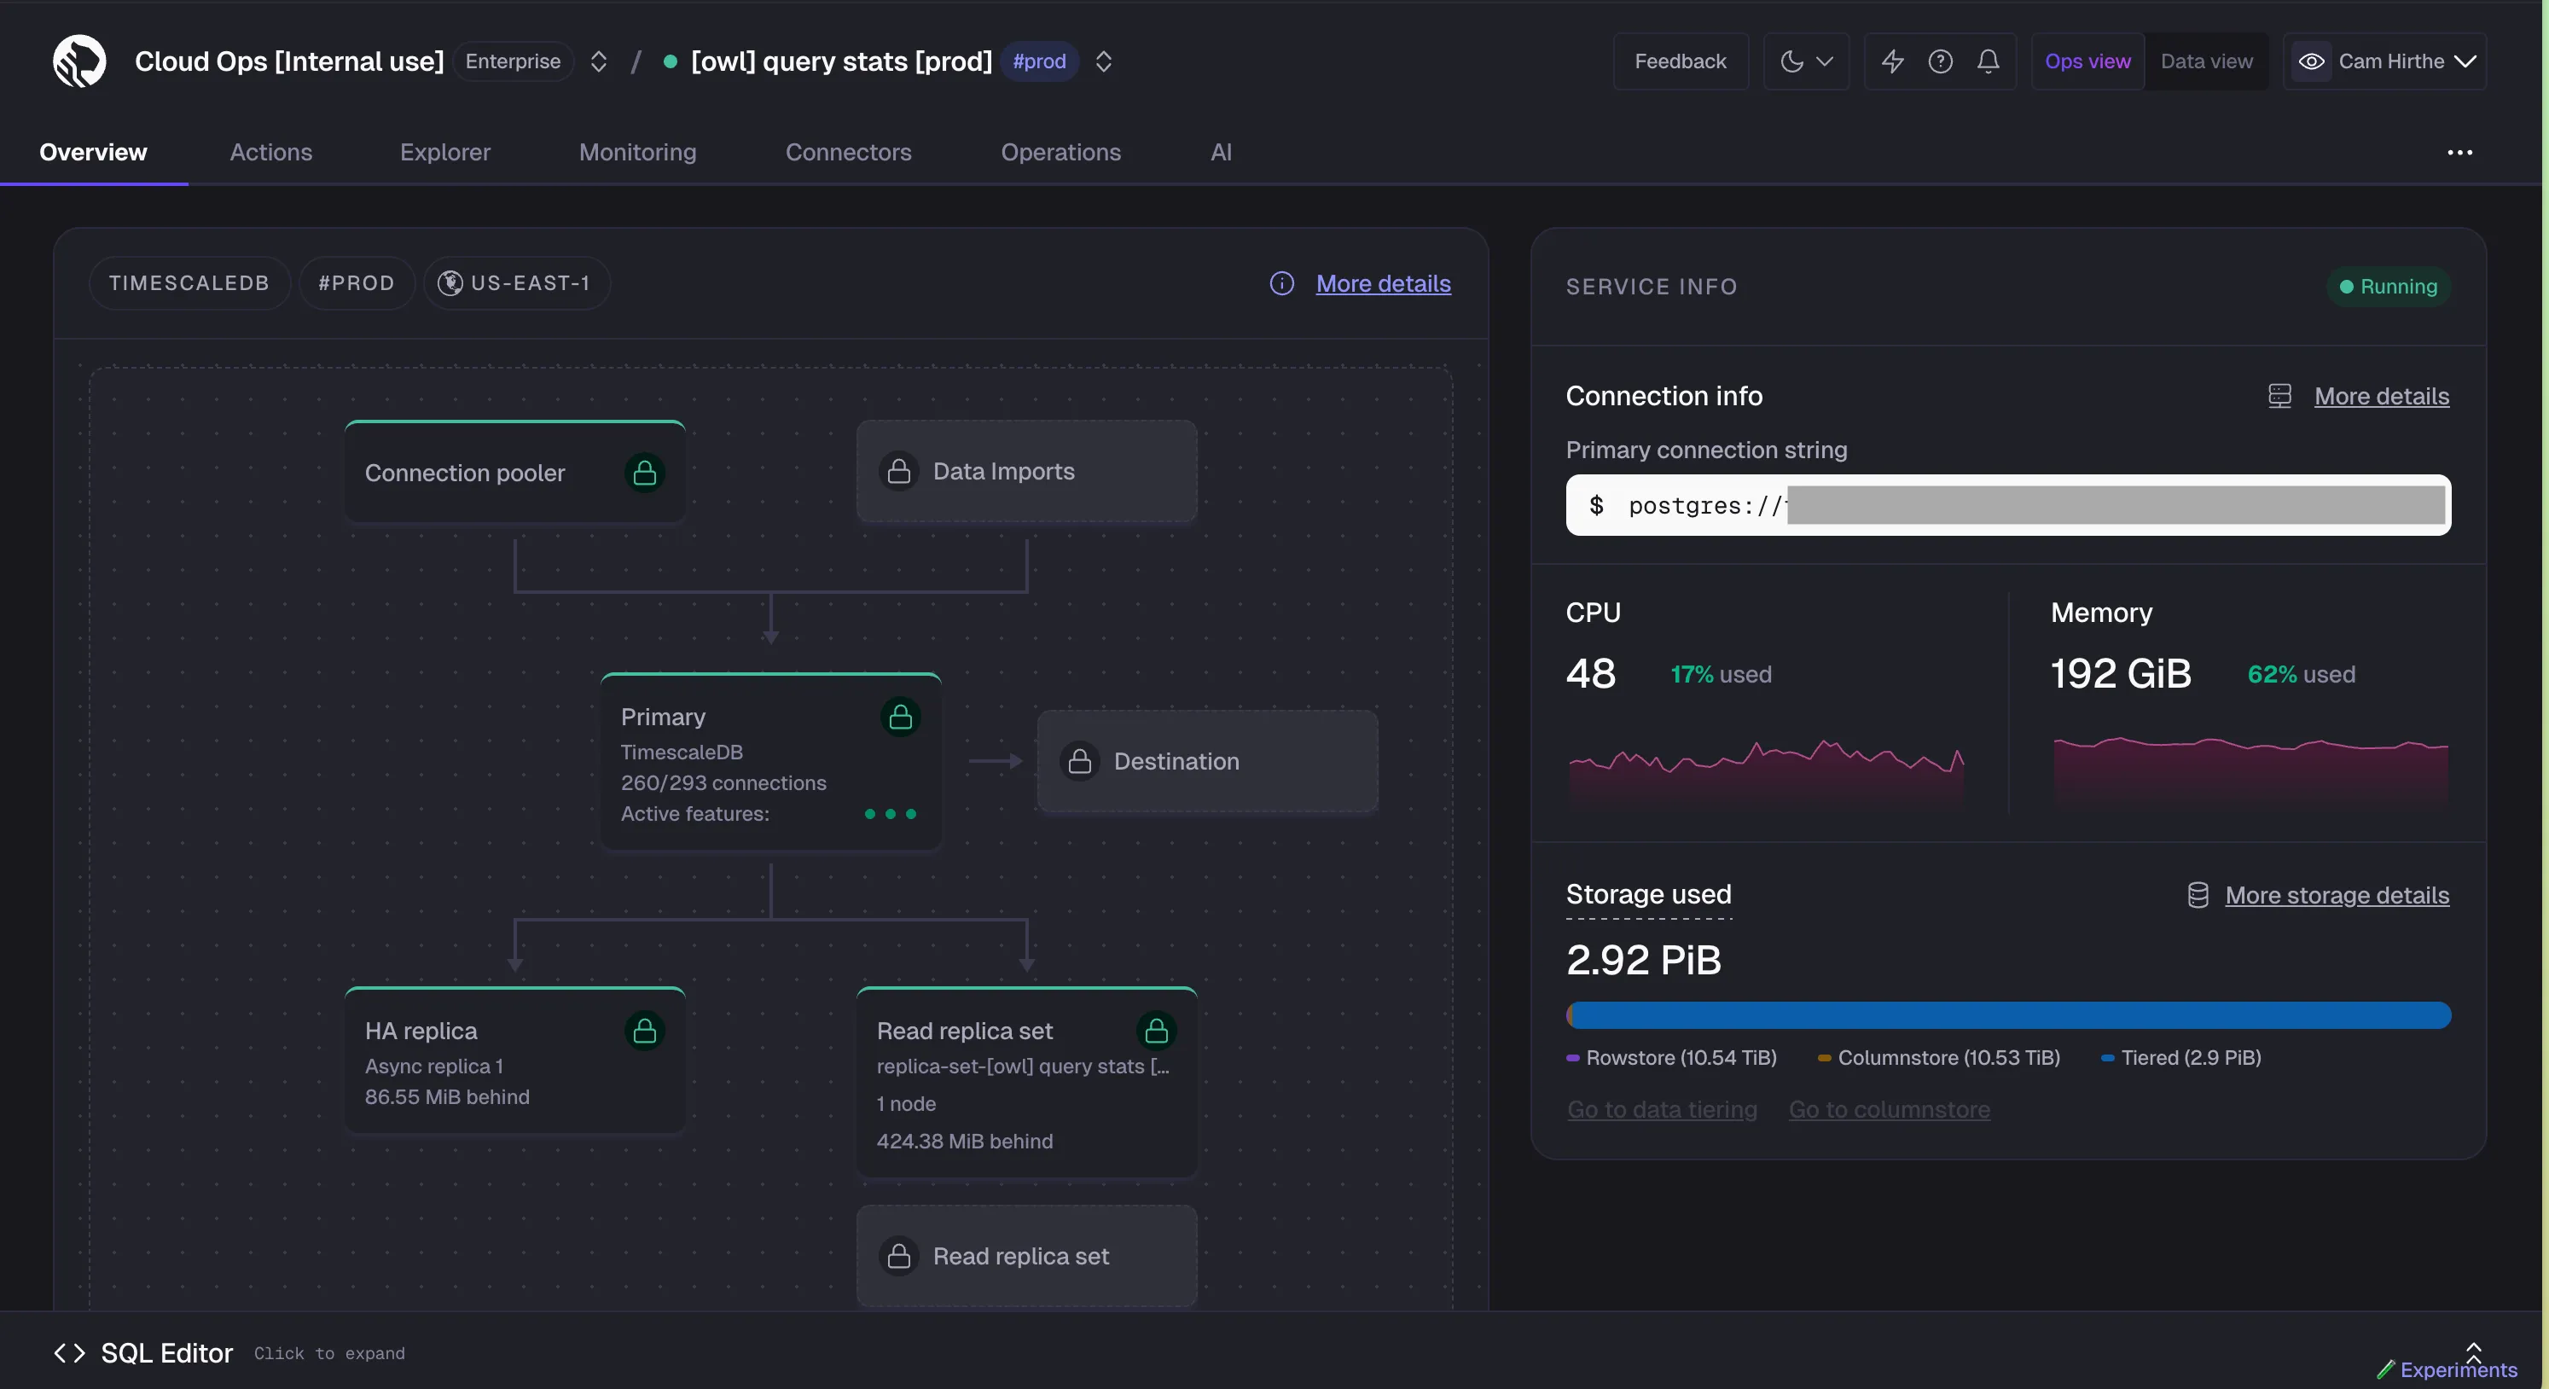Select the Connection pooler node
Viewport: 2549px width, 1389px height.
pyautogui.click(x=514, y=473)
